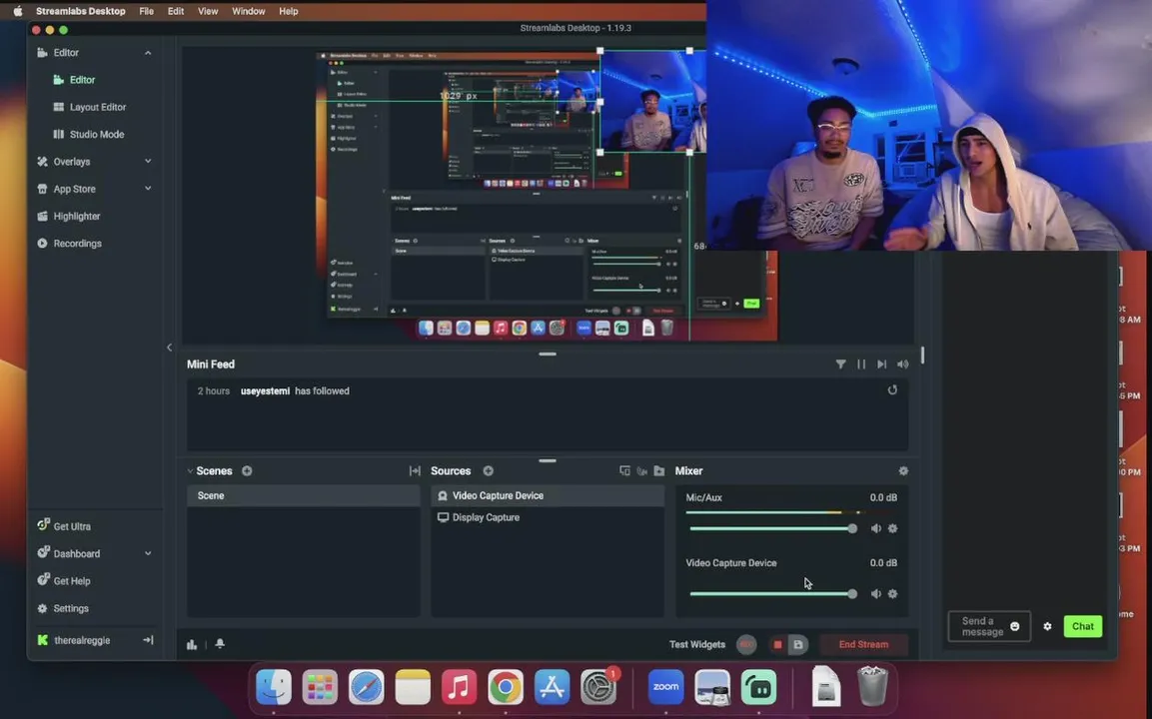
Task: Open Layout Editor
Action: [x=96, y=107]
